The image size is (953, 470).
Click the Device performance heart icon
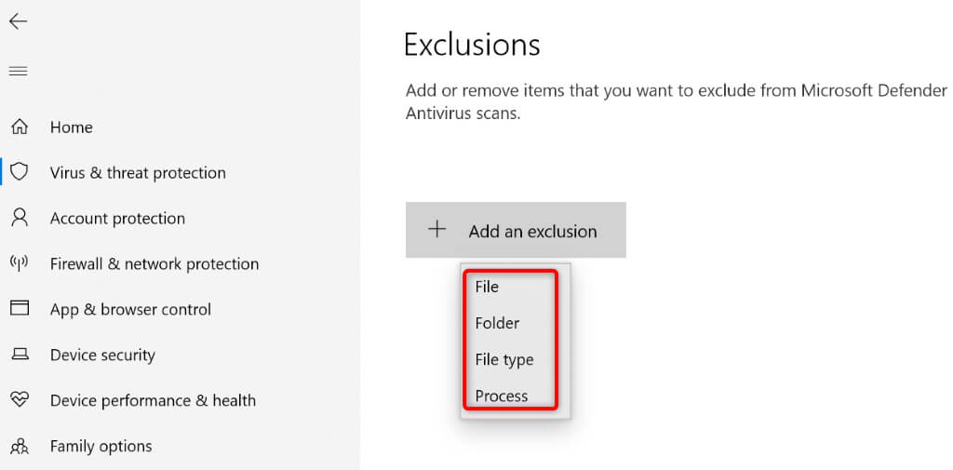point(19,400)
